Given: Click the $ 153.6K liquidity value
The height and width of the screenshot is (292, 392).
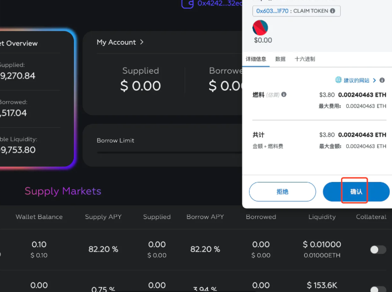Looking at the screenshot, I should (322, 285).
